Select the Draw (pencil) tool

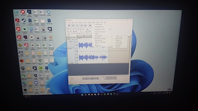[68, 31]
